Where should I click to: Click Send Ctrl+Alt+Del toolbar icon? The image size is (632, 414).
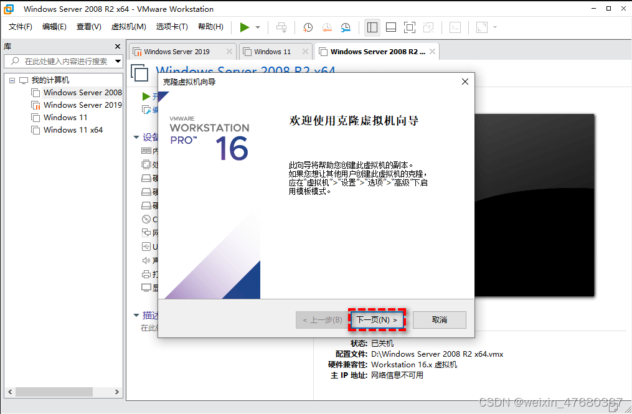281,27
